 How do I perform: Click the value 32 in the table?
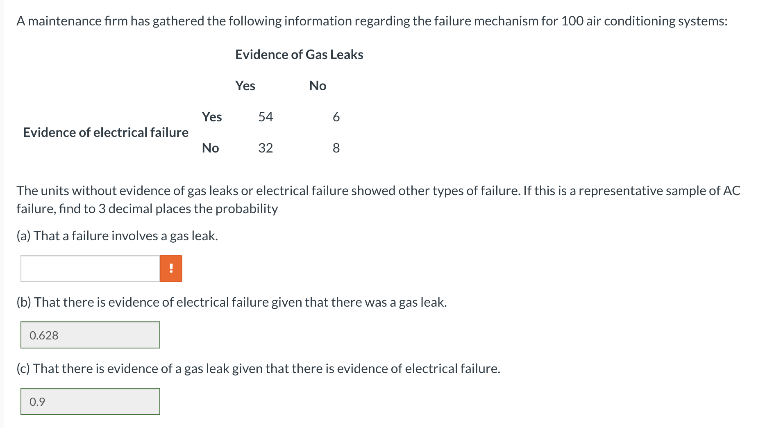click(x=265, y=148)
